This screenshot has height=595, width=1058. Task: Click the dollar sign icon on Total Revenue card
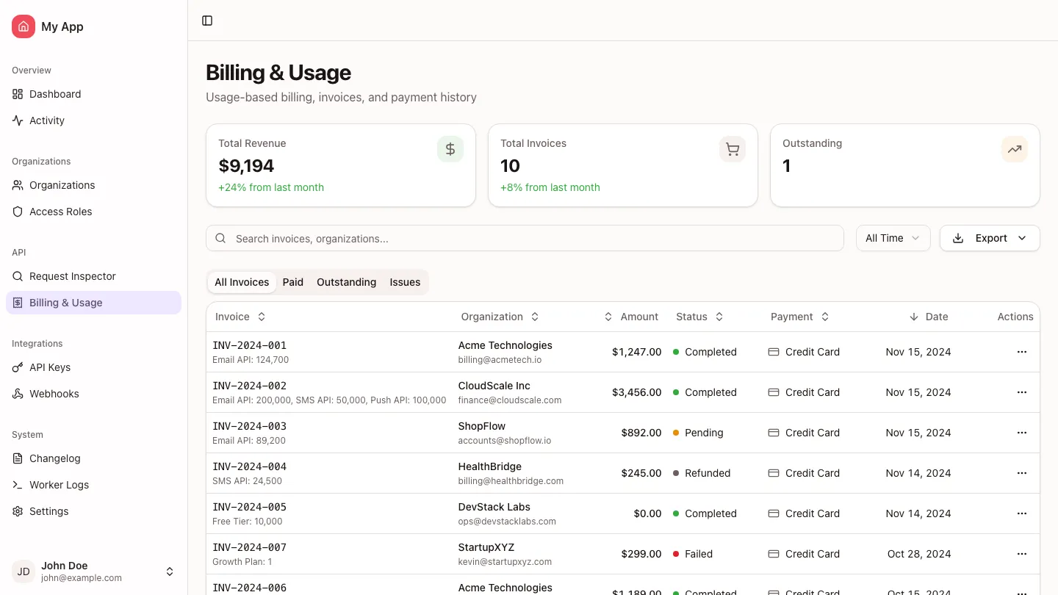tap(450, 149)
